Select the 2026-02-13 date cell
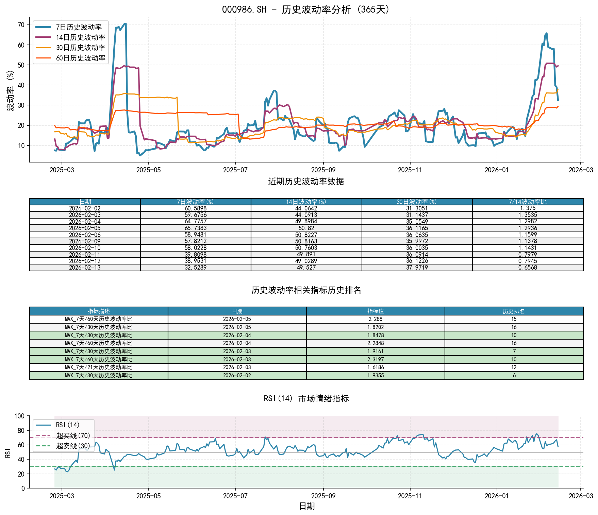This screenshot has height=515, width=598. pos(85,268)
